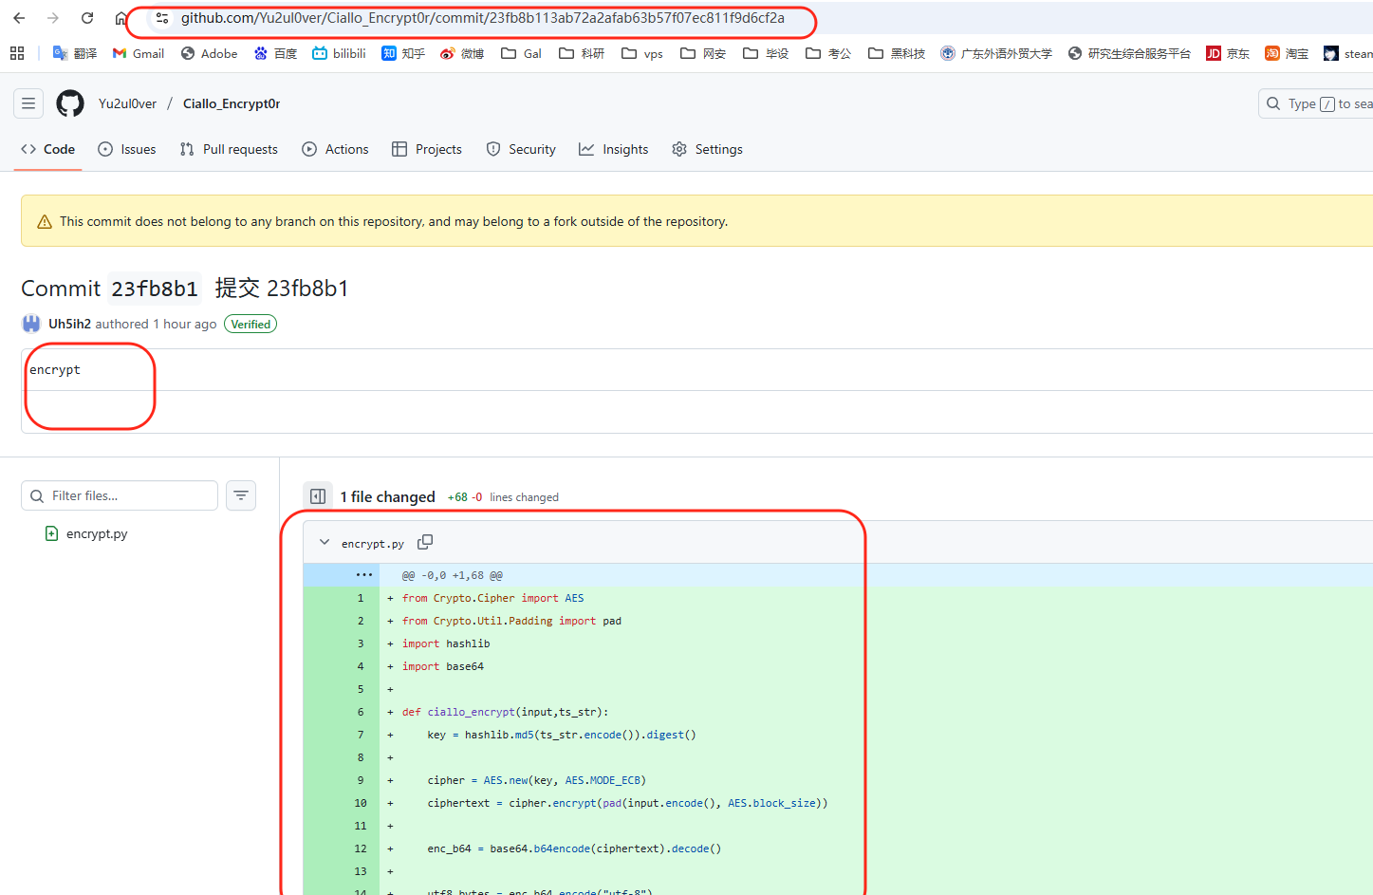Open the Gmail bookmark
The height and width of the screenshot is (895, 1373).
139,53
